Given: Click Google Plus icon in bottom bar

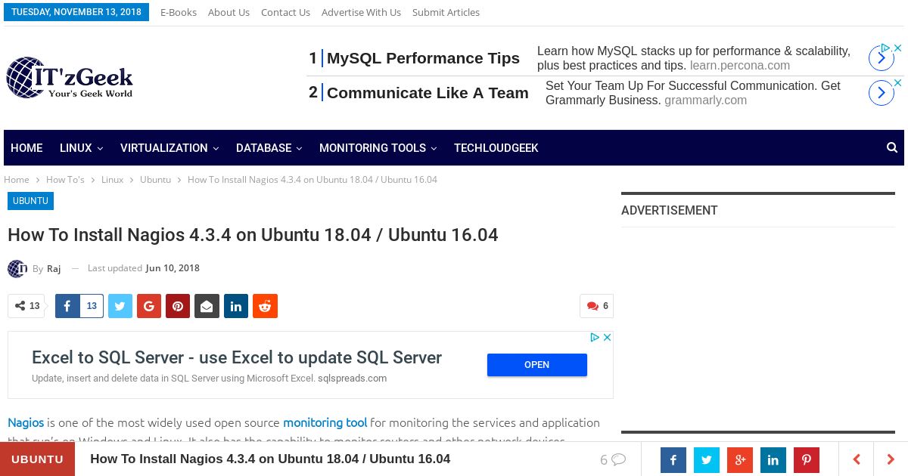Looking at the screenshot, I should 740,459.
